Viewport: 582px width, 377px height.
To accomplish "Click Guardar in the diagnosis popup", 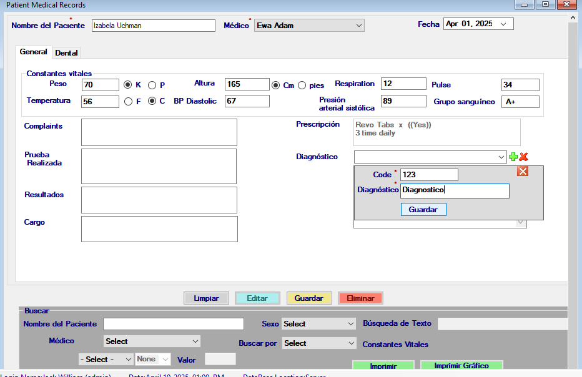I will (423, 210).
